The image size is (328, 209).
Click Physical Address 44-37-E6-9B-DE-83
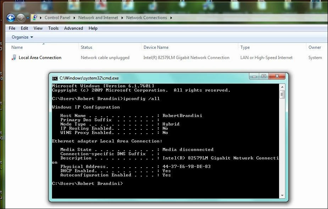(x=187, y=167)
